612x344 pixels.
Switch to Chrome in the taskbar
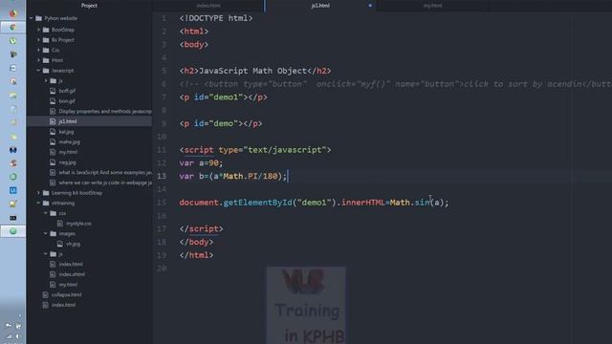point(12,27)
